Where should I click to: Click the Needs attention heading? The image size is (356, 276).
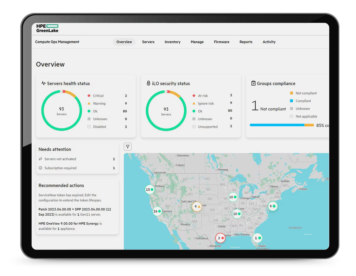[x=55, y=149]
